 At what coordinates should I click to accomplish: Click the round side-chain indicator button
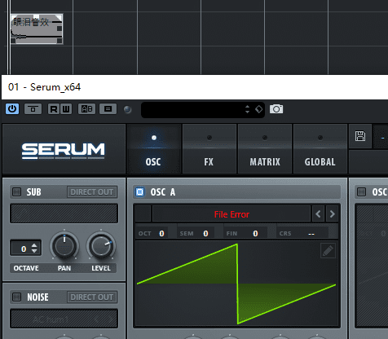pyautogui.click(x=127, y=109)
